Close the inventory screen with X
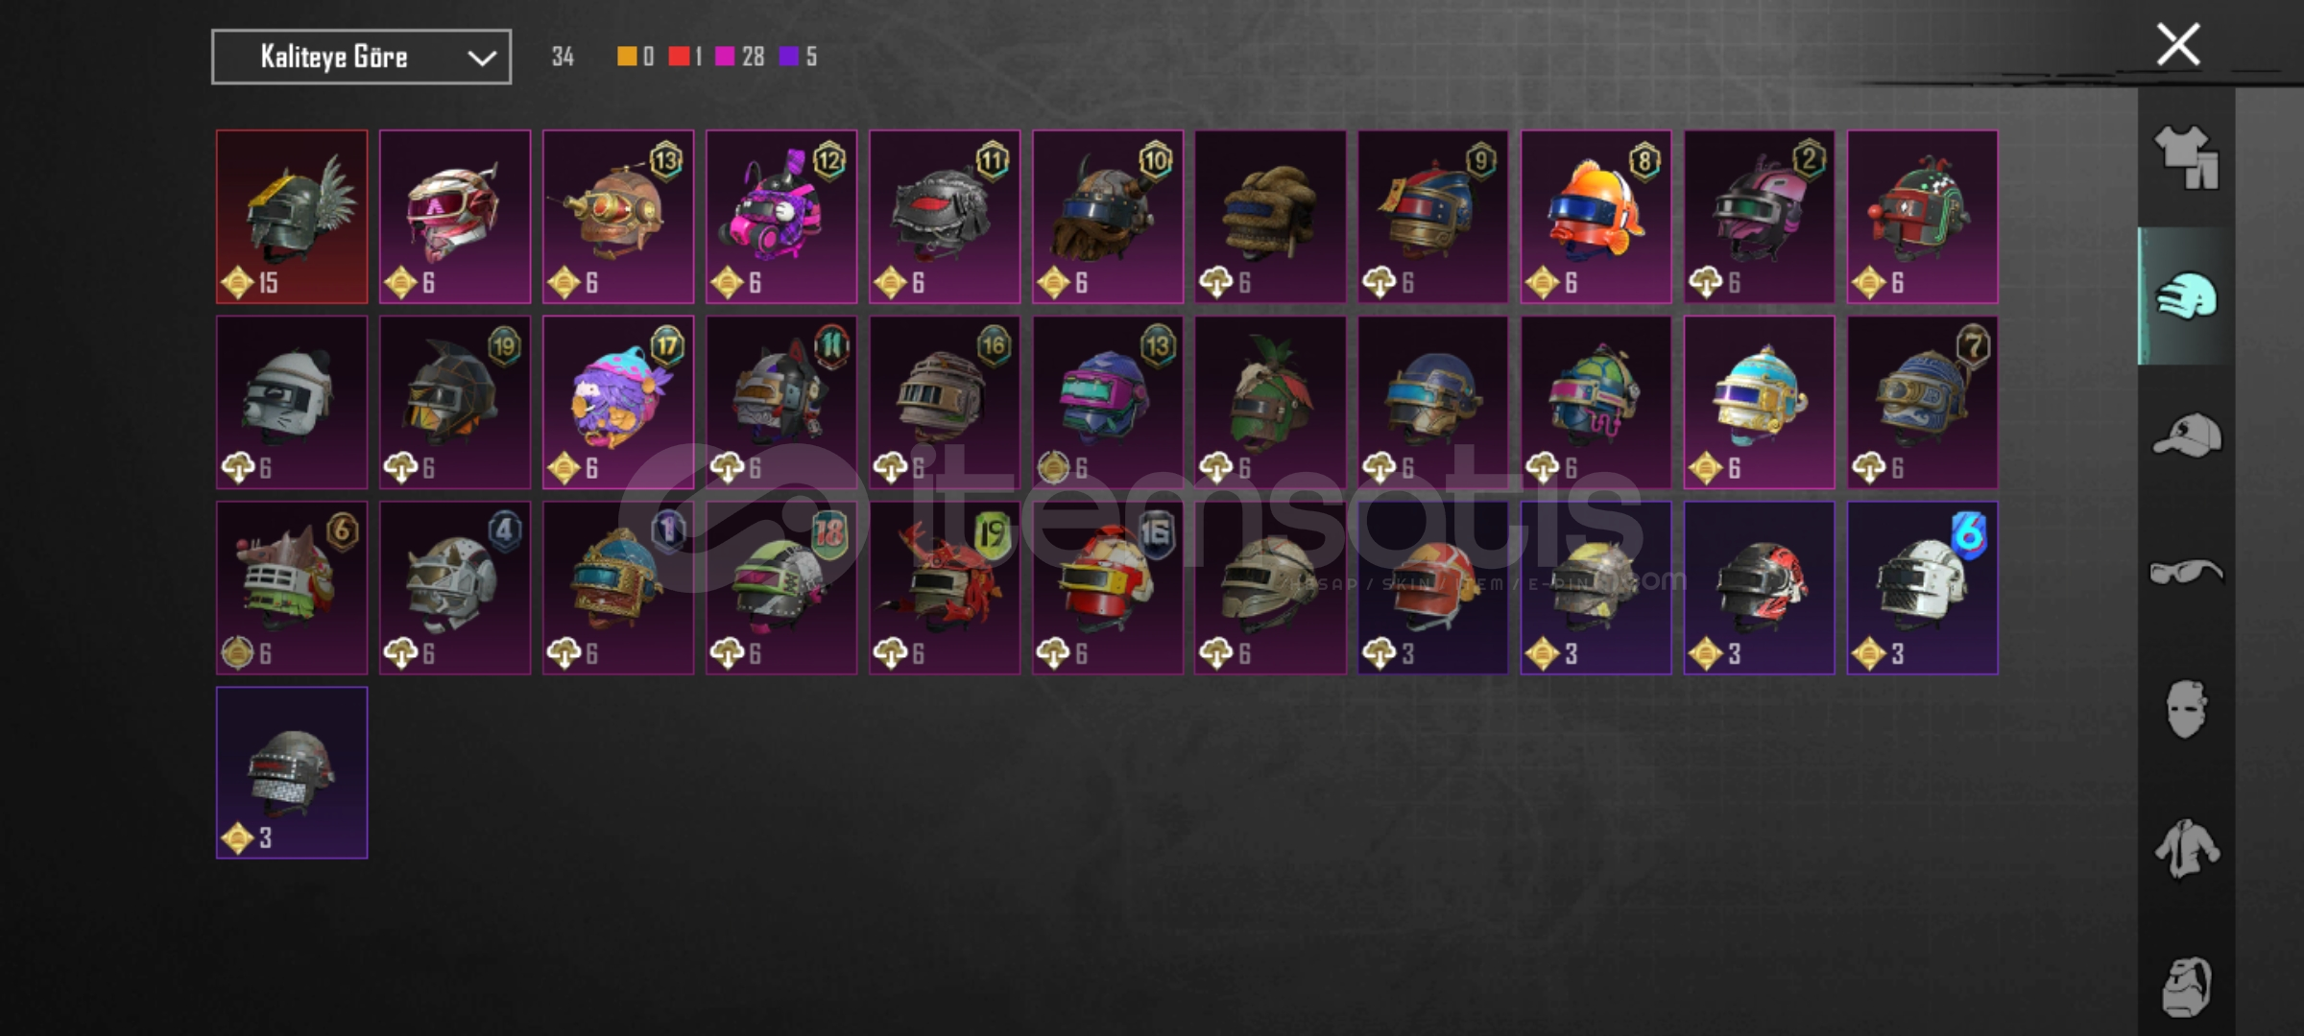This screenshot has width=2304, height=1036. pyautogui.click(x=2178, y=44)
